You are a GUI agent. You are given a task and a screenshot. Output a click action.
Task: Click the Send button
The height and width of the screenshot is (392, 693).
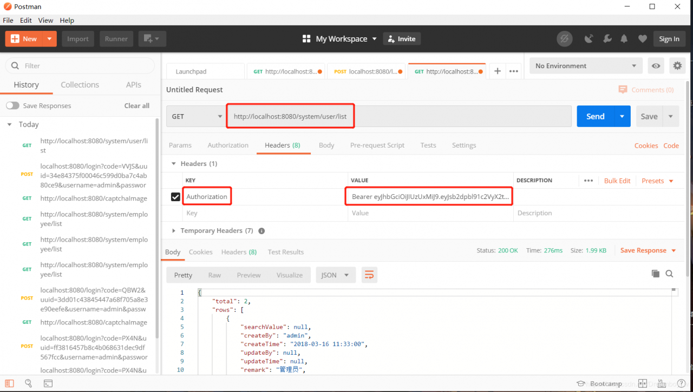596,116
